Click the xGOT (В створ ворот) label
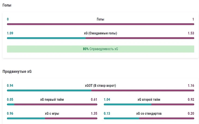199x124 pixels. click(x=100, y=85)
